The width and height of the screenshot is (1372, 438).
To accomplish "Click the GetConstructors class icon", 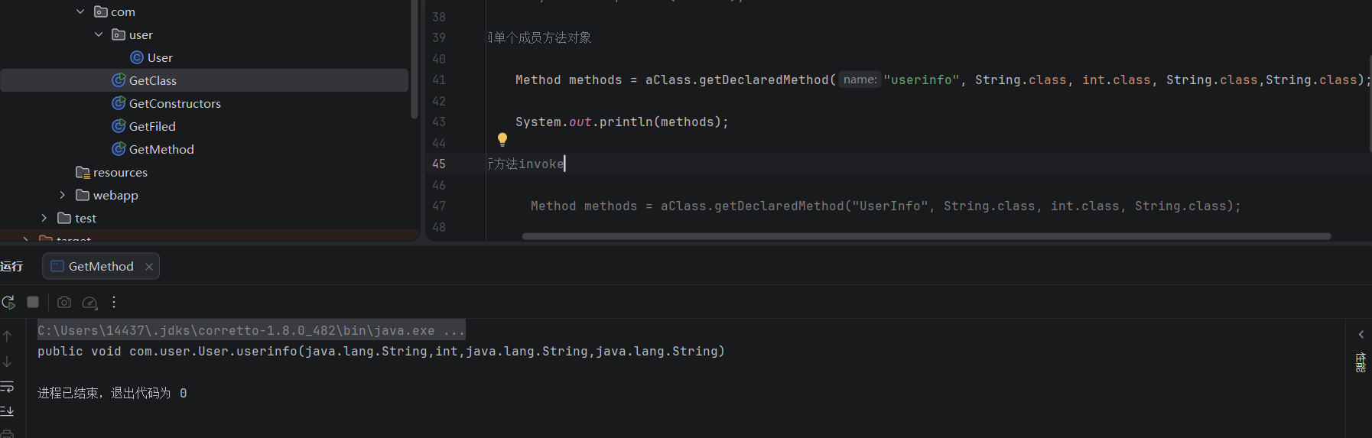I will tap(119, 103).
